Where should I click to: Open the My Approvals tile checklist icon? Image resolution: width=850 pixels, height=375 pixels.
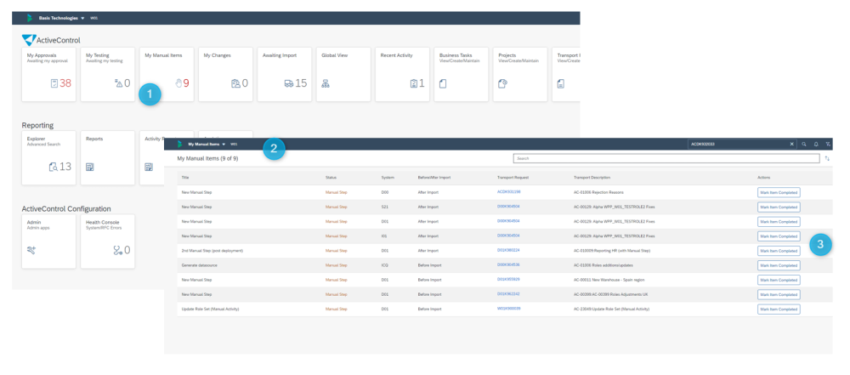(x=54, y=83)
